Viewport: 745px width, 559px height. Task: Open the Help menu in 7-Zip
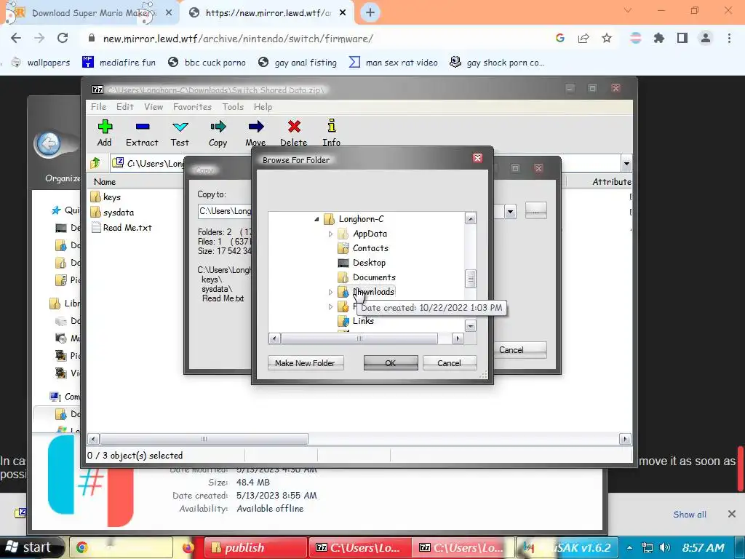click(263, 107)
